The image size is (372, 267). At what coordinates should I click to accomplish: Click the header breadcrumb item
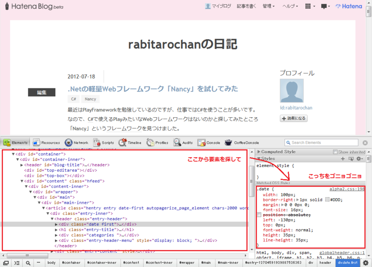pyautogui.click(x=325, y=263)
